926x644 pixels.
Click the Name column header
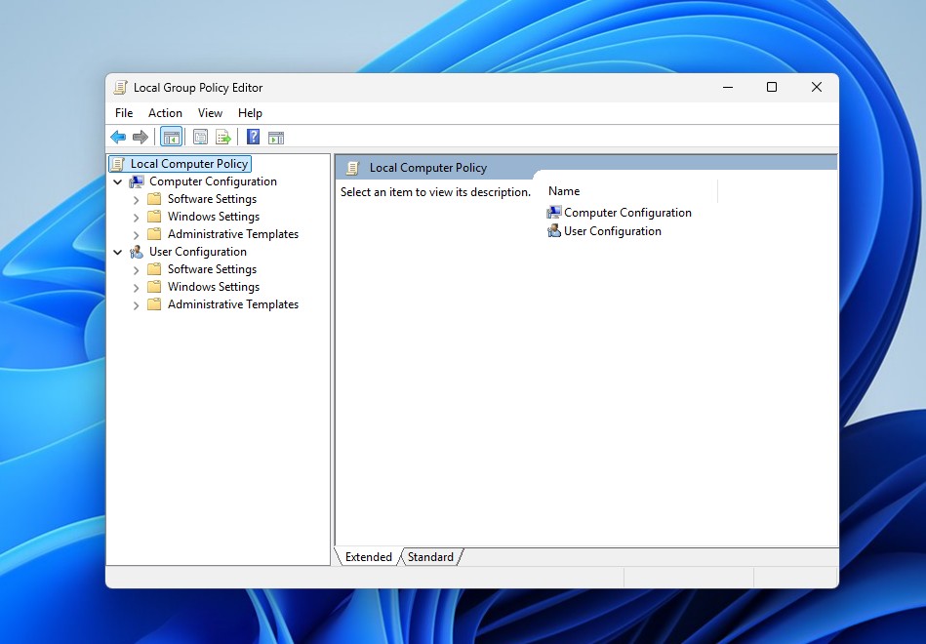564,190
